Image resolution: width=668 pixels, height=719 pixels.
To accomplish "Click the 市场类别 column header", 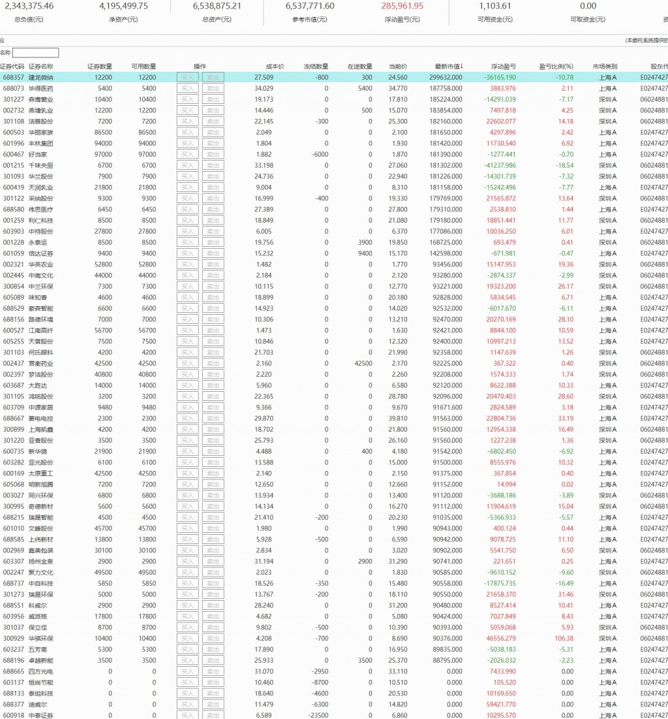I will pyautogui.click(x=605, y=67).
